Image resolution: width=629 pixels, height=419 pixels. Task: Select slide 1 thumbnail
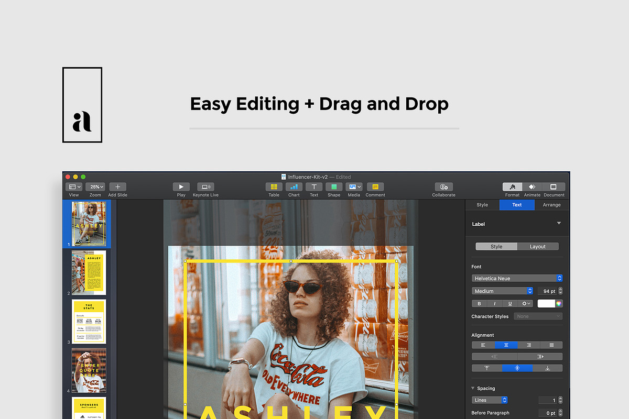point(89,224)
